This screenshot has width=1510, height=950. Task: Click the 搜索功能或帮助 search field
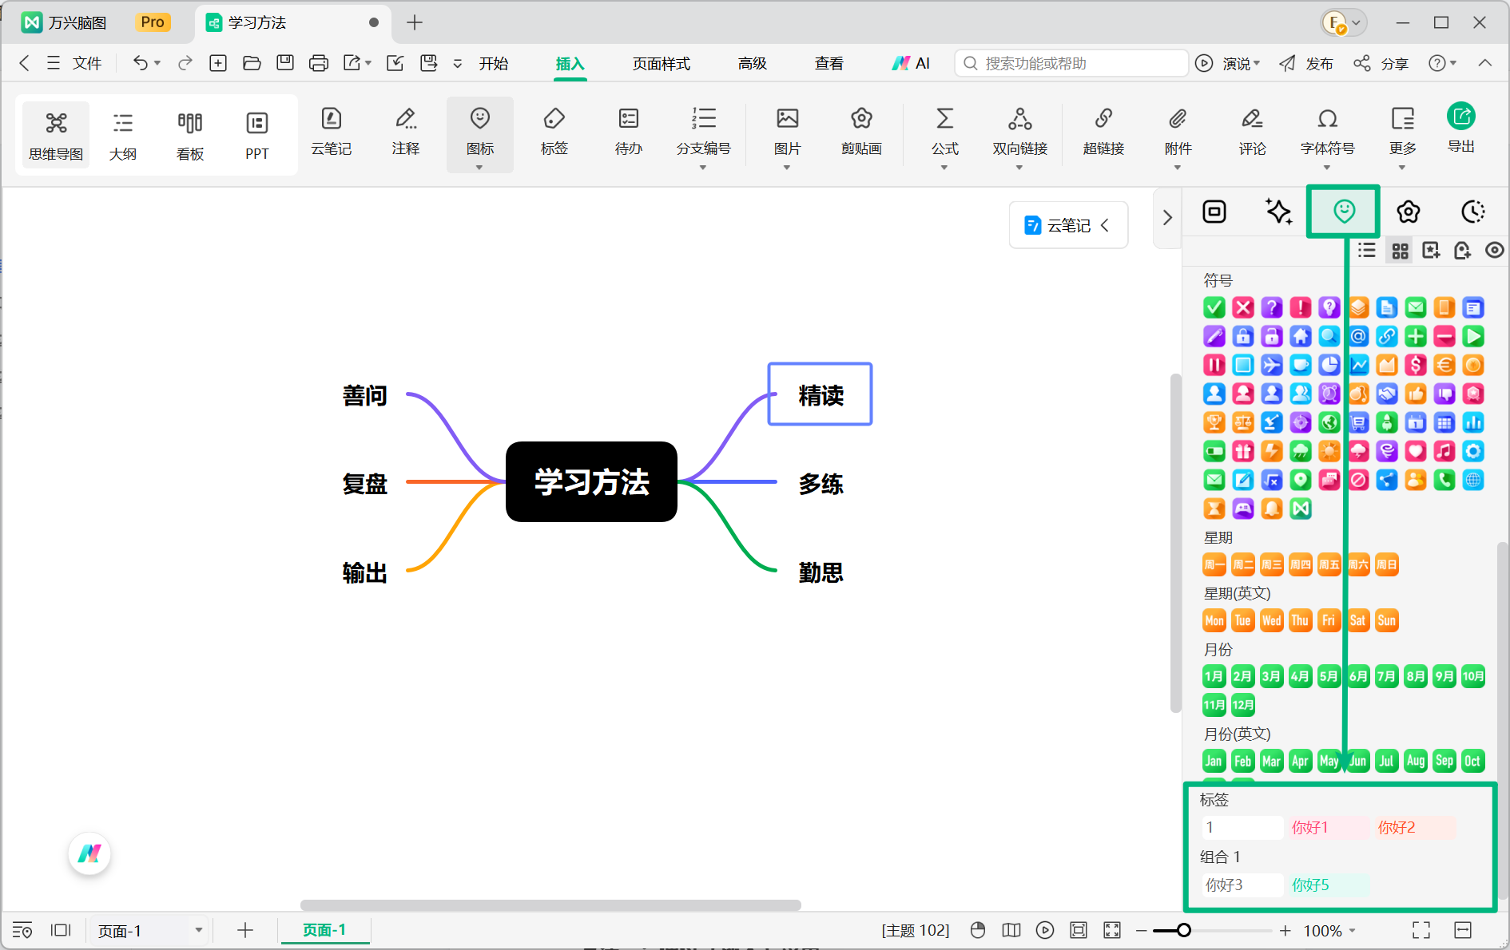1071,63
